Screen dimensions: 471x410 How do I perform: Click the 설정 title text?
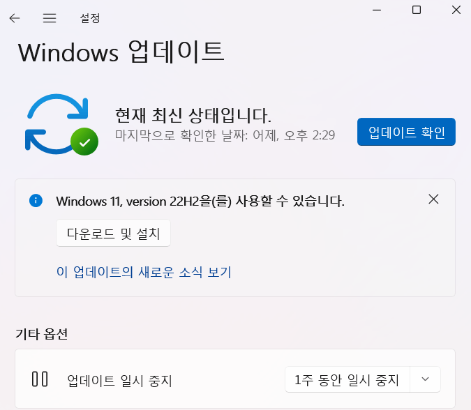90,18
